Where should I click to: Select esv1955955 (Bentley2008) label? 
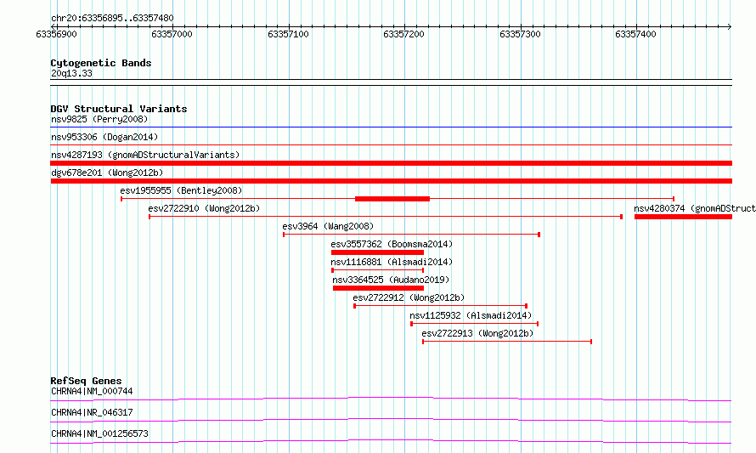tap(181, 190)
